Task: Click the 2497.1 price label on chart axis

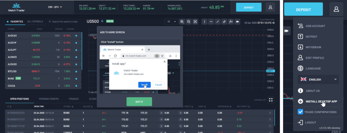Action: (x=270, y=71)
